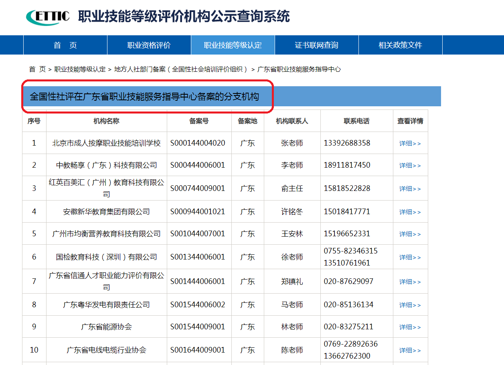Screen dimensions: 504x365
Task: View details for 北京市成人按摩职业技能培训学校
Action: pyautogui.click(x=410, y=144)
